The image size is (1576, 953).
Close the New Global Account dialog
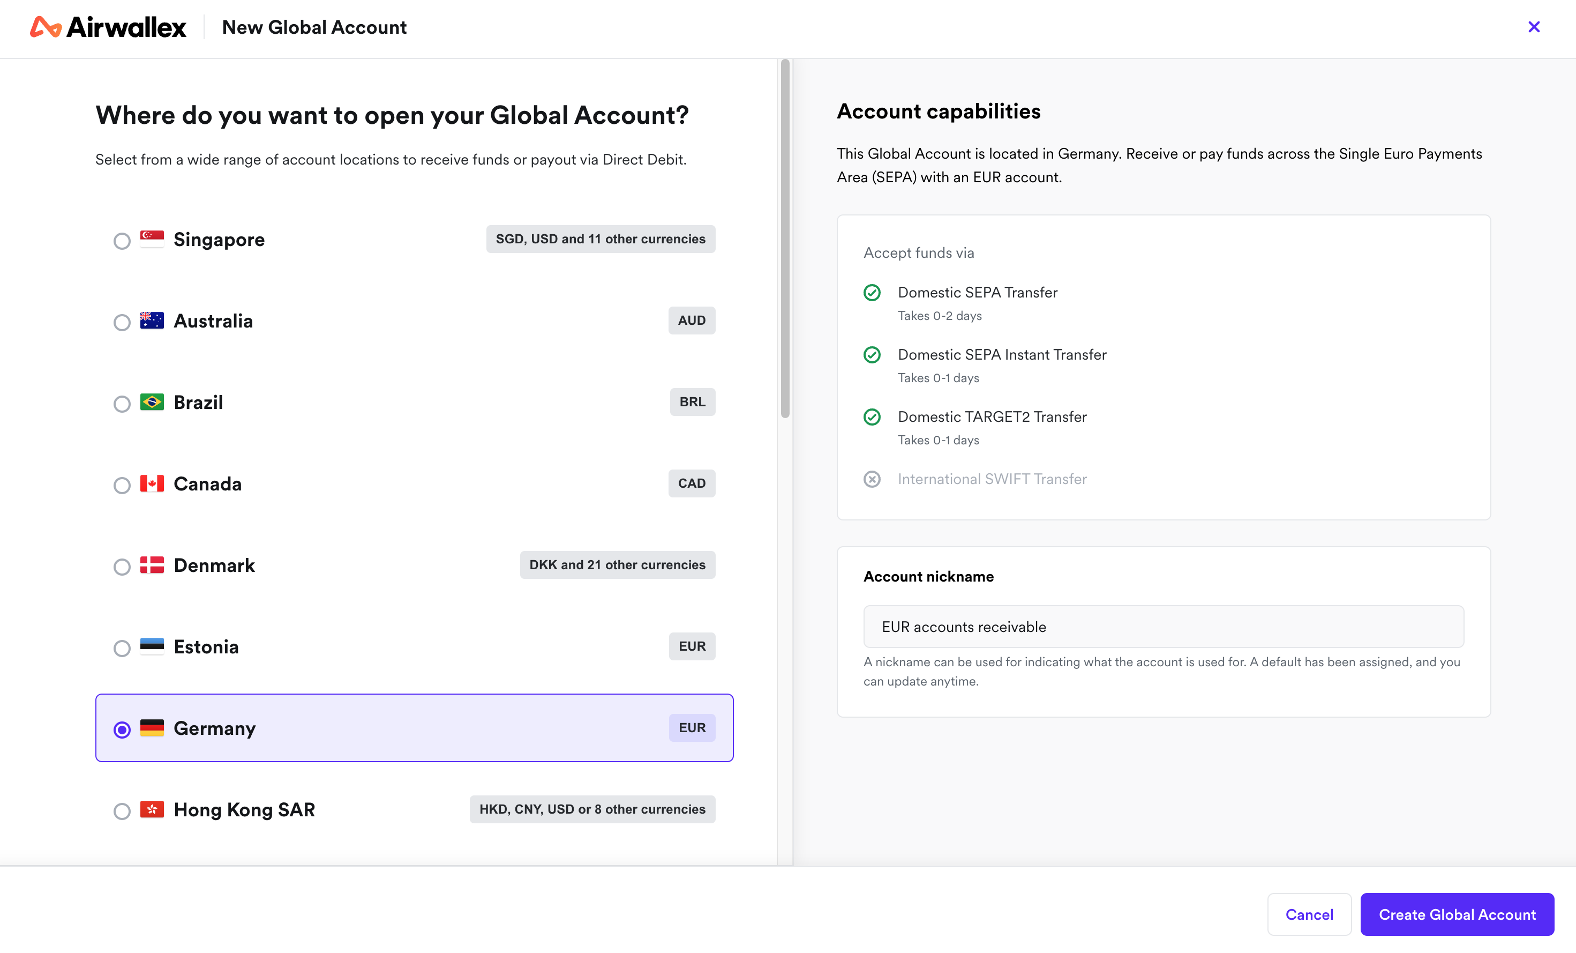1534,27
